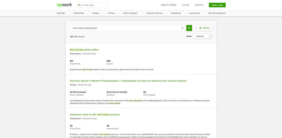Open the Web Dev category
Screen dimensions: 282x138
tap(61, 13)
